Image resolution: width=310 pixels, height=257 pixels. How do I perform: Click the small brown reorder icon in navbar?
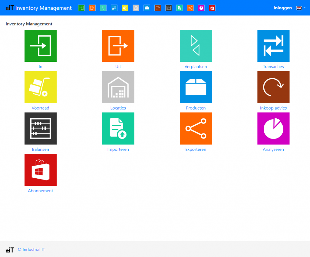coord(157,8)
